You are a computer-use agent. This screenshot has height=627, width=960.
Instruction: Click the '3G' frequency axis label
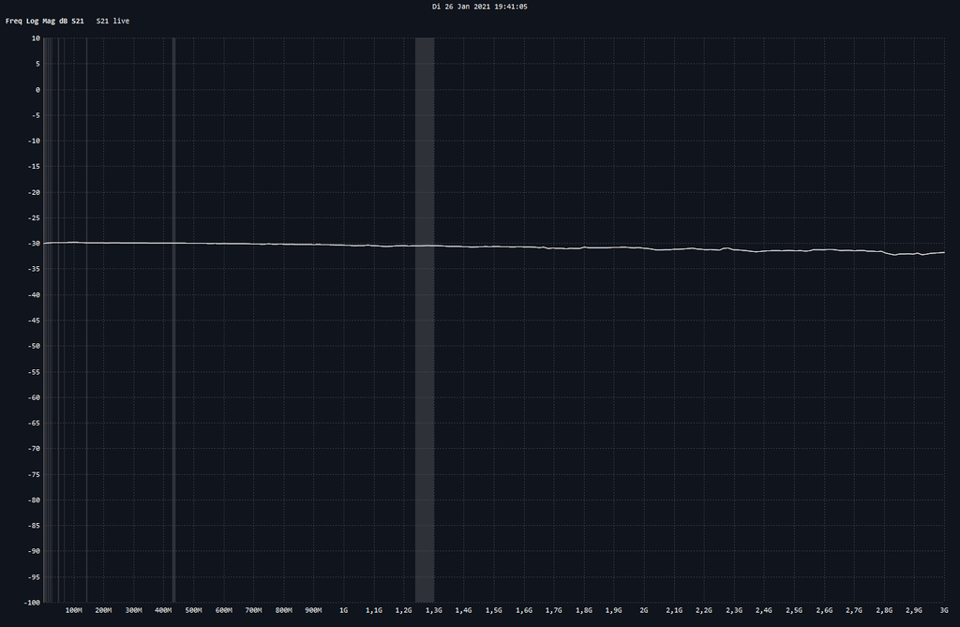coord(944,610)
